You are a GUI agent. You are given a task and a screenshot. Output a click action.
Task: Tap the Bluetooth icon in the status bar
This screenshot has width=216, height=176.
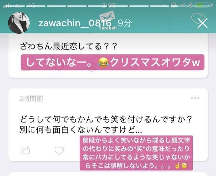coord(190,5)
